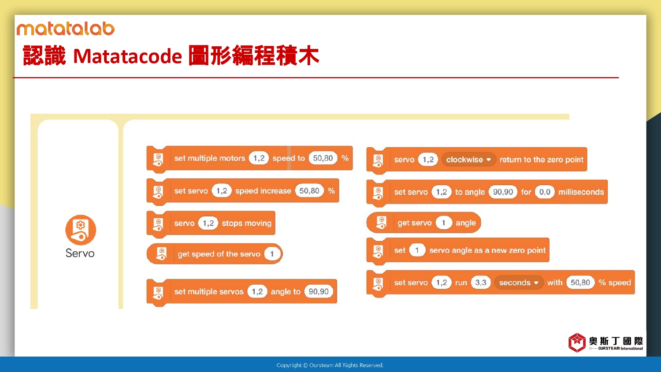Select the 'milliseconds' text

click(x=581, y=192)
